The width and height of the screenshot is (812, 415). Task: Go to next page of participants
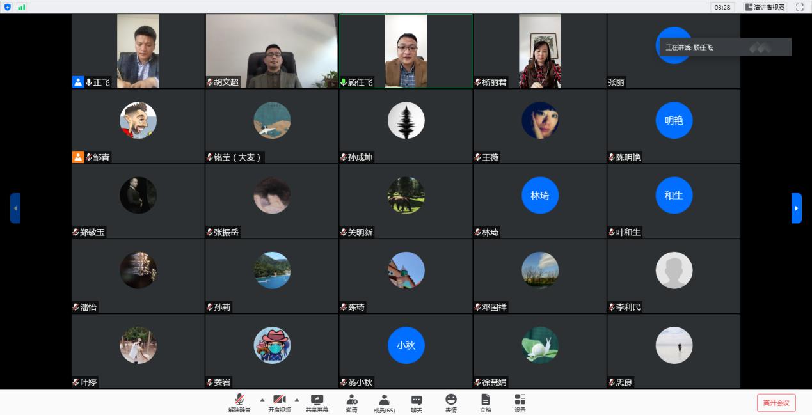click(x=796, y=208)
